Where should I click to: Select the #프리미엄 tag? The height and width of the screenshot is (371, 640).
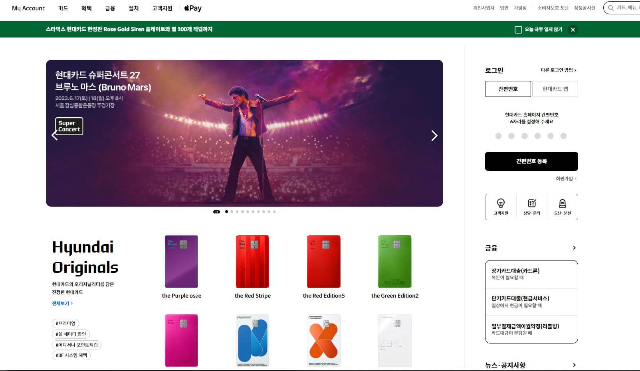point(65,324)
